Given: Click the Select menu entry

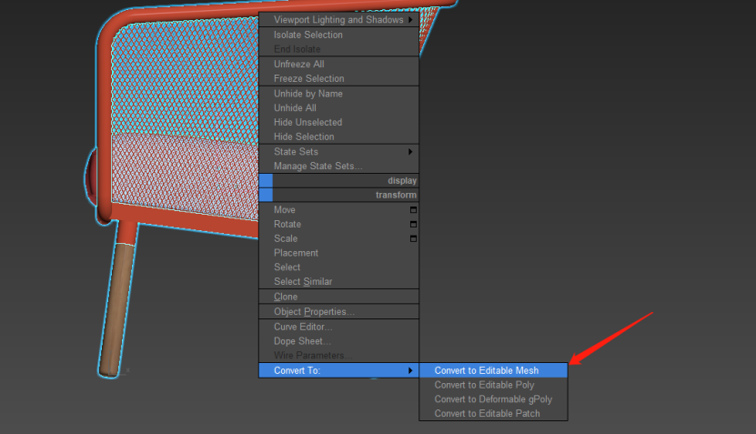Looking at the screenshot, I should tap(338, 267).
